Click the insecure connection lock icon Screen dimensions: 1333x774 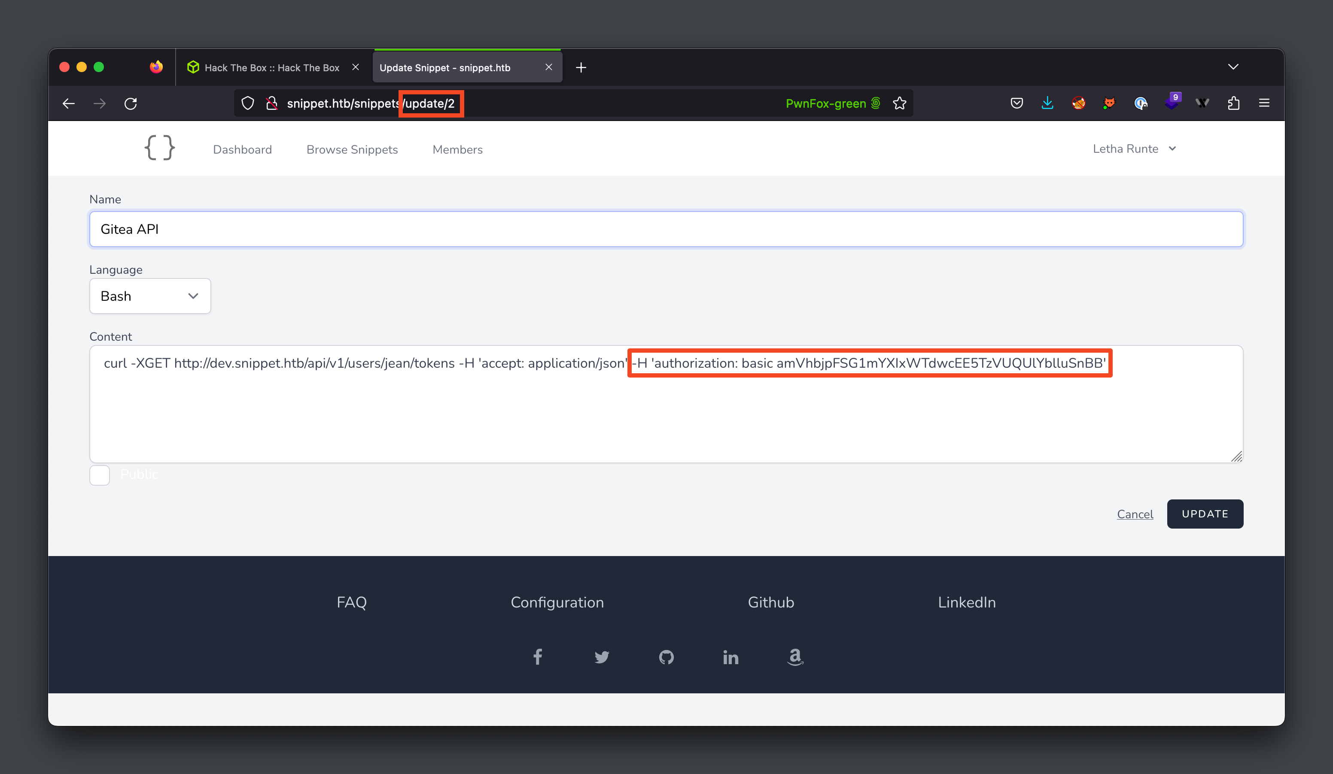point(272,103)
